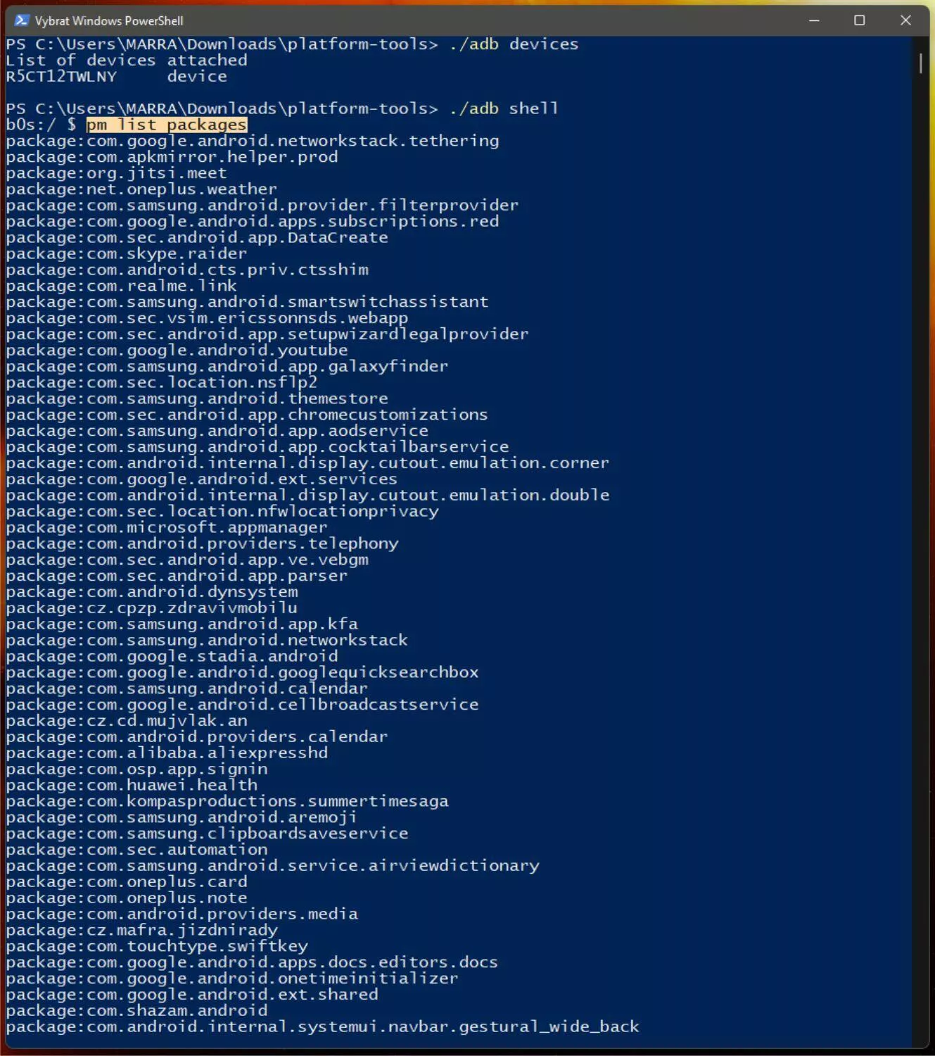Click package com.samsung.clipboardsaveservice

point(207,834)
